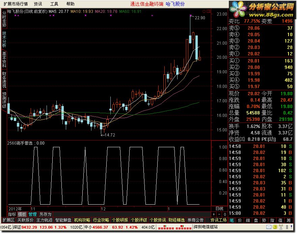Click 买① price 20.01 in order book
The height and width of the screenshot is (234, 297).
[253, 61]
